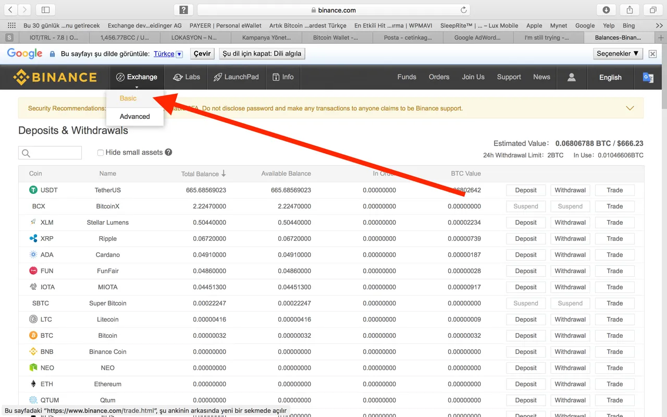Click Withdrawal button for Bitcoin

click(x=570, y=336)
